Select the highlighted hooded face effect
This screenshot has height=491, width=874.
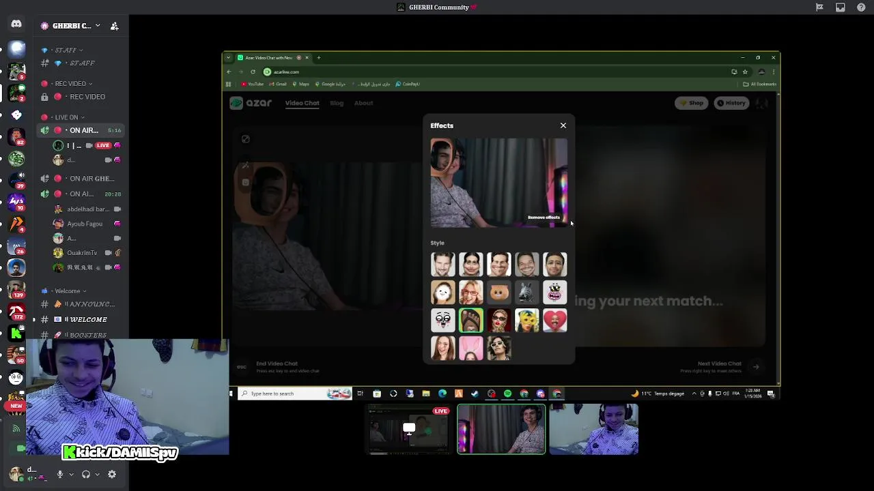click(470, 321)
